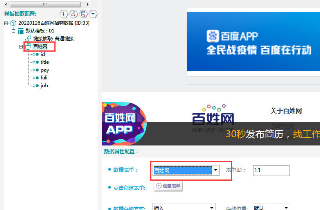Click the field icon next to title

point(36,62)
